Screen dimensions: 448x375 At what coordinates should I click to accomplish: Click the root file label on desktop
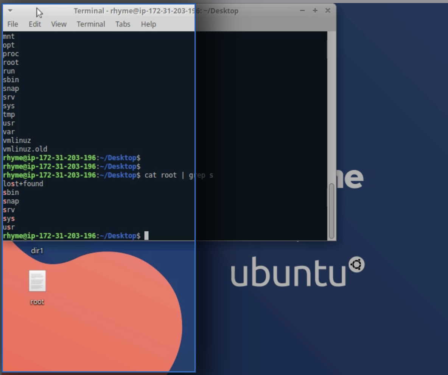(37, 302)
